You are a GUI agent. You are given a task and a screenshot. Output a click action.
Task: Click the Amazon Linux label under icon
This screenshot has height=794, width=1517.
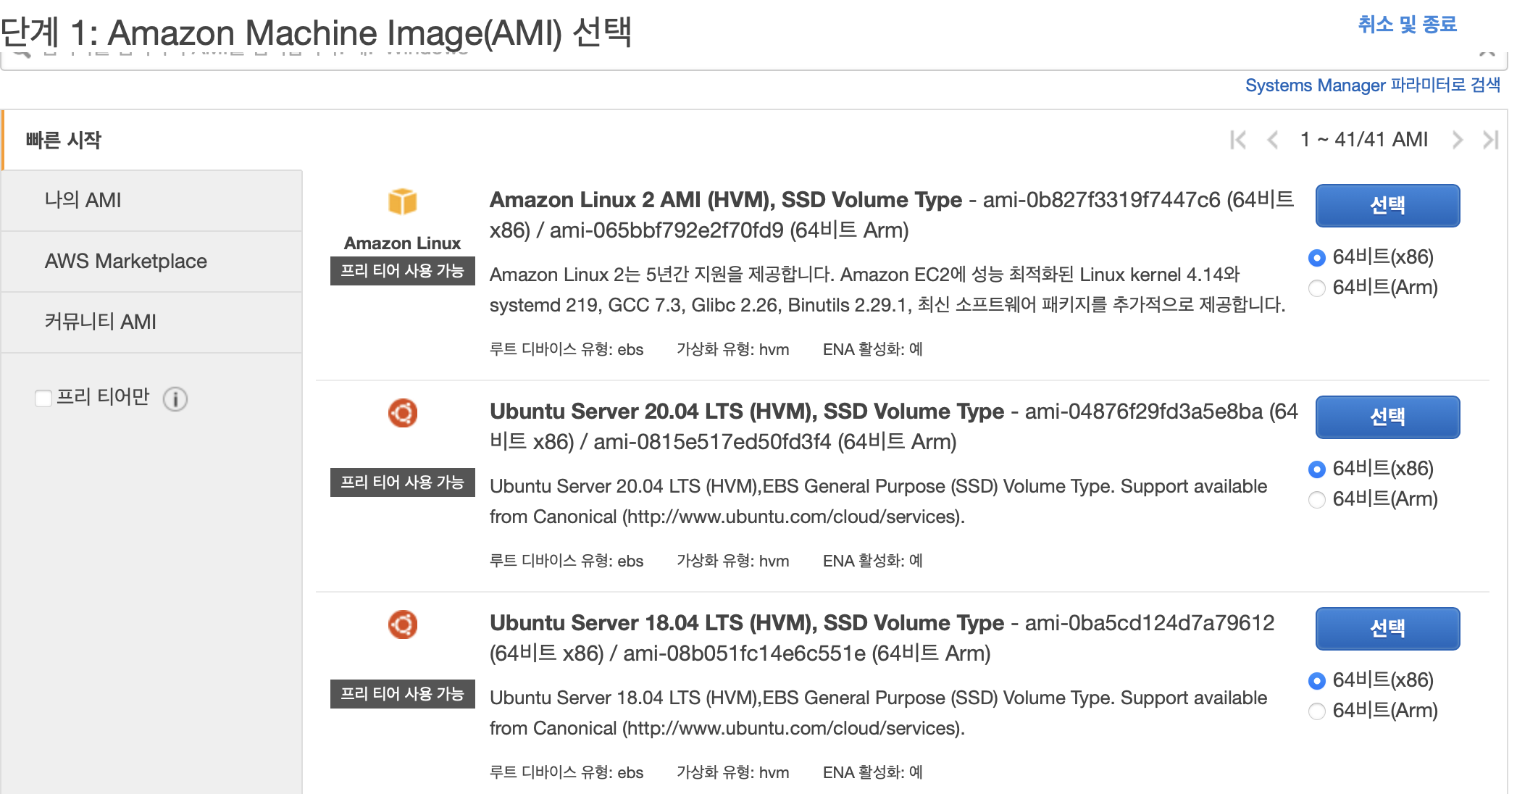[402, 243]
